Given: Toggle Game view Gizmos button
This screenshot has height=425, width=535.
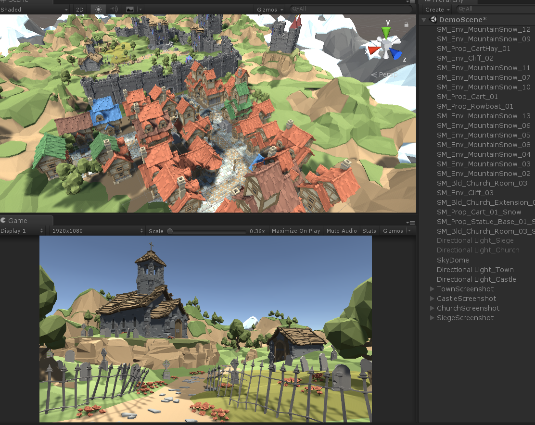Looking at the screenshot, I should point(393,231).
